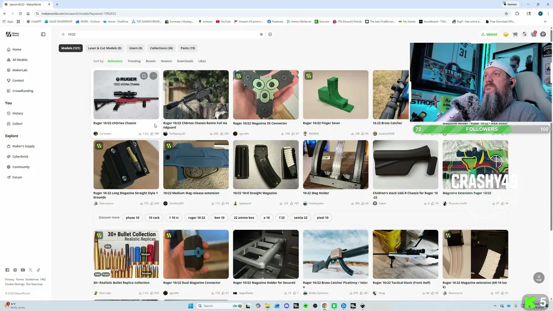
Task: Open Ruger 10/22 Dual Magazine Connector thumbnail
Action: point(196,254)
